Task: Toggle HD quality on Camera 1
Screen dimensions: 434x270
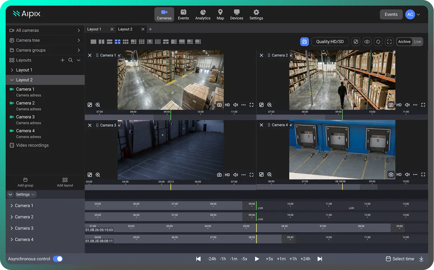Action: coord(227,105)
